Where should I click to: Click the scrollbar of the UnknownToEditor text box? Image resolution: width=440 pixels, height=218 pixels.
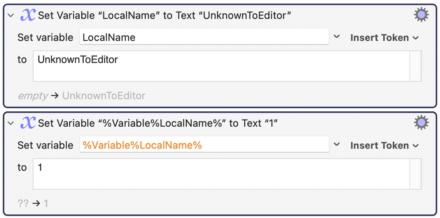416,66
